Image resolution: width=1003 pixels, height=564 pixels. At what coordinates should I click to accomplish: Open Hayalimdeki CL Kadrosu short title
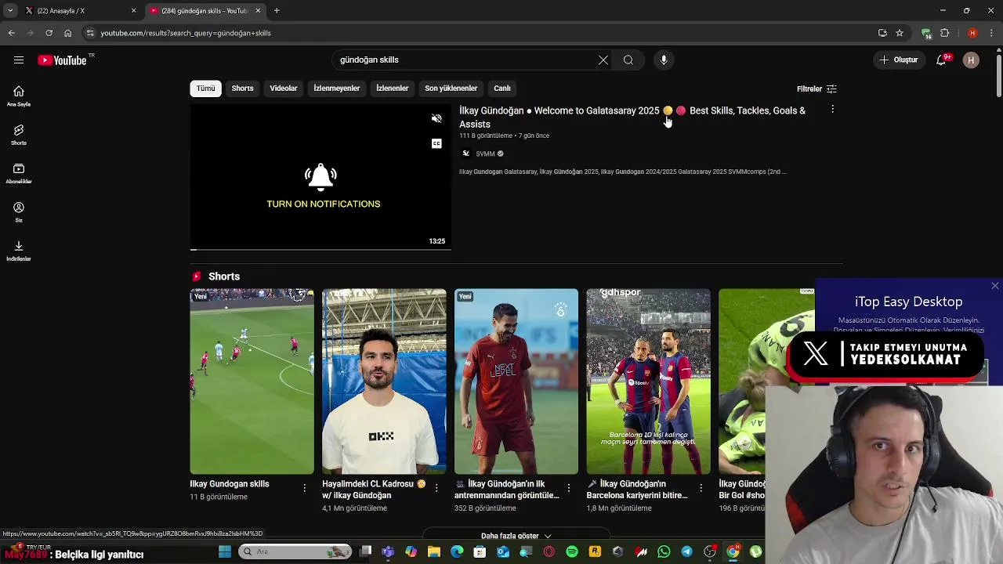(374, 490)
